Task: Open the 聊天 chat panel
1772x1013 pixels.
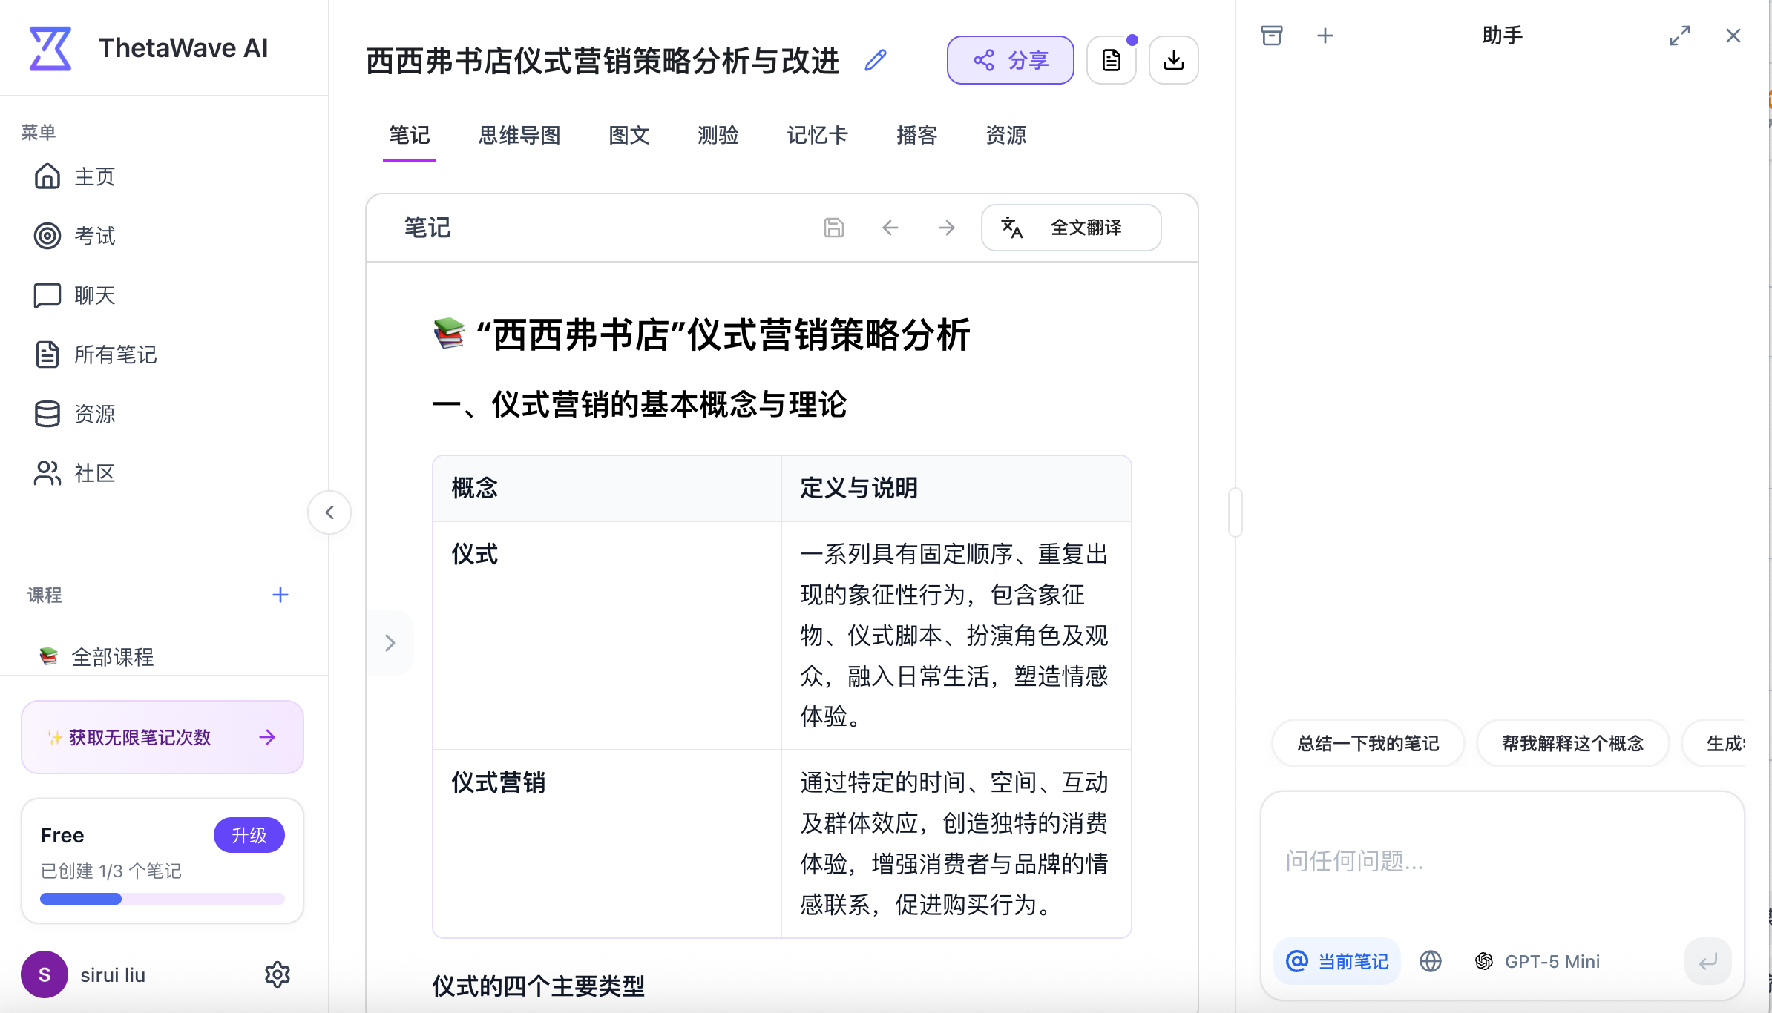Action: point(47,295)
